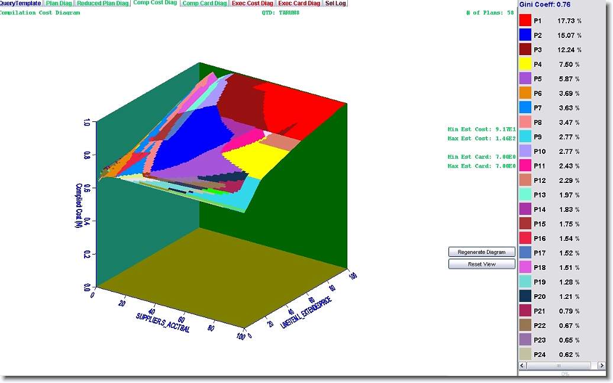Click the red P1 color swatch

525,21
